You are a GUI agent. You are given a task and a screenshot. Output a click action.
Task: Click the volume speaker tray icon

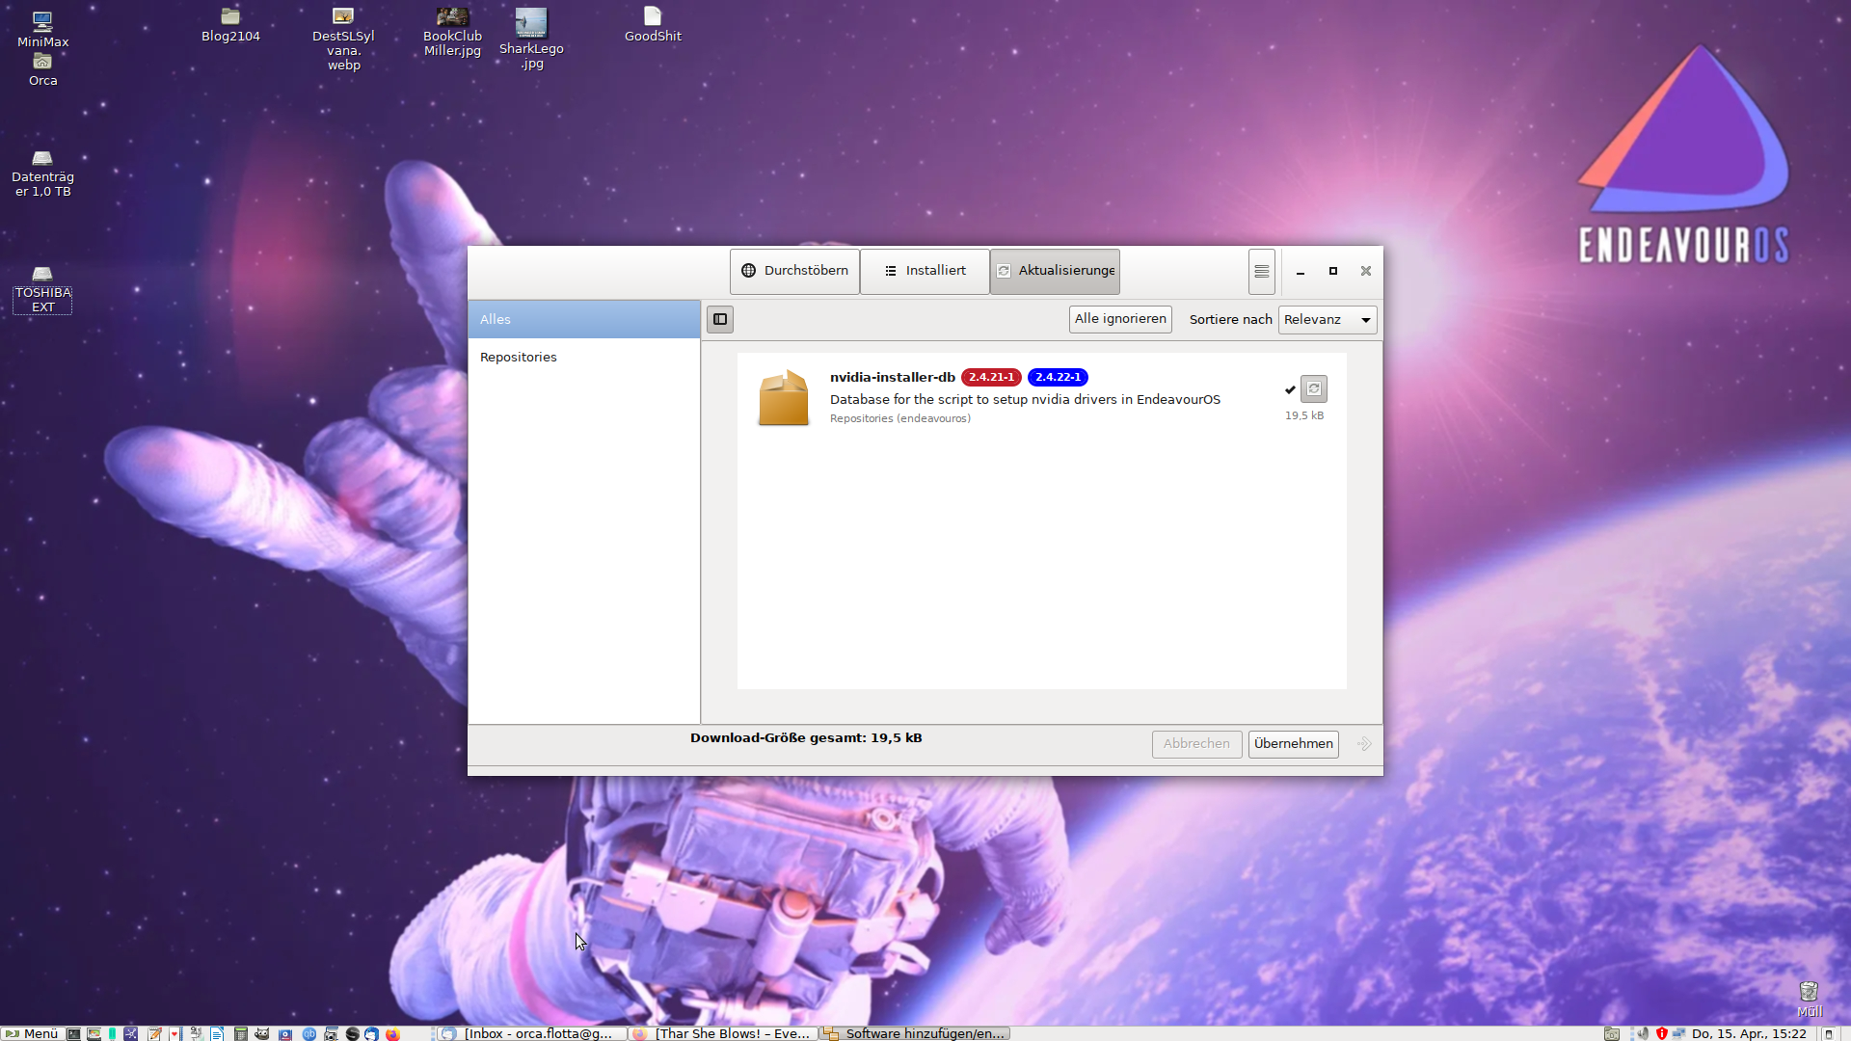1643,1033
